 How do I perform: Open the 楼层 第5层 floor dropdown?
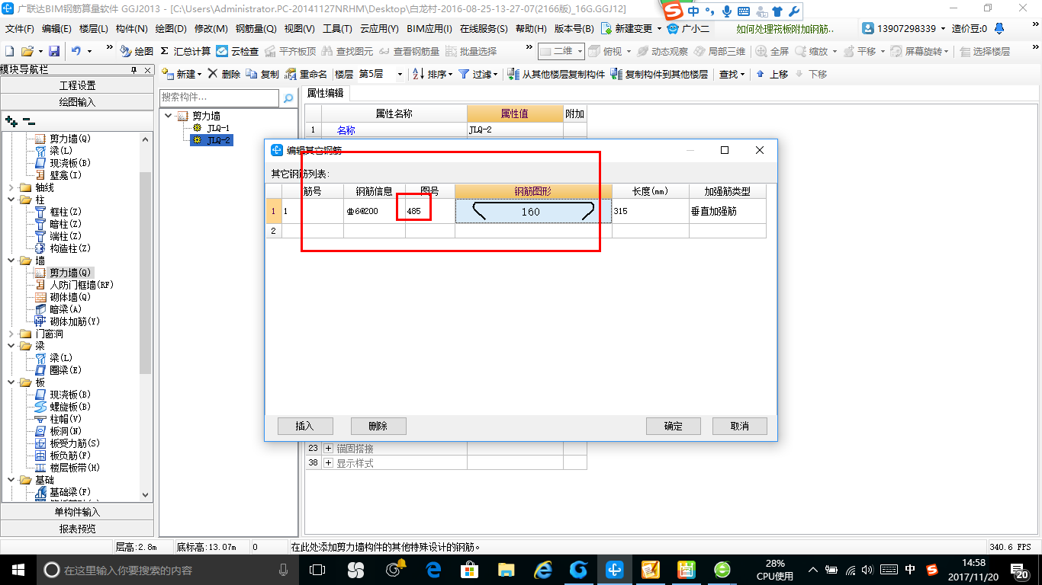tap(400, 74)
